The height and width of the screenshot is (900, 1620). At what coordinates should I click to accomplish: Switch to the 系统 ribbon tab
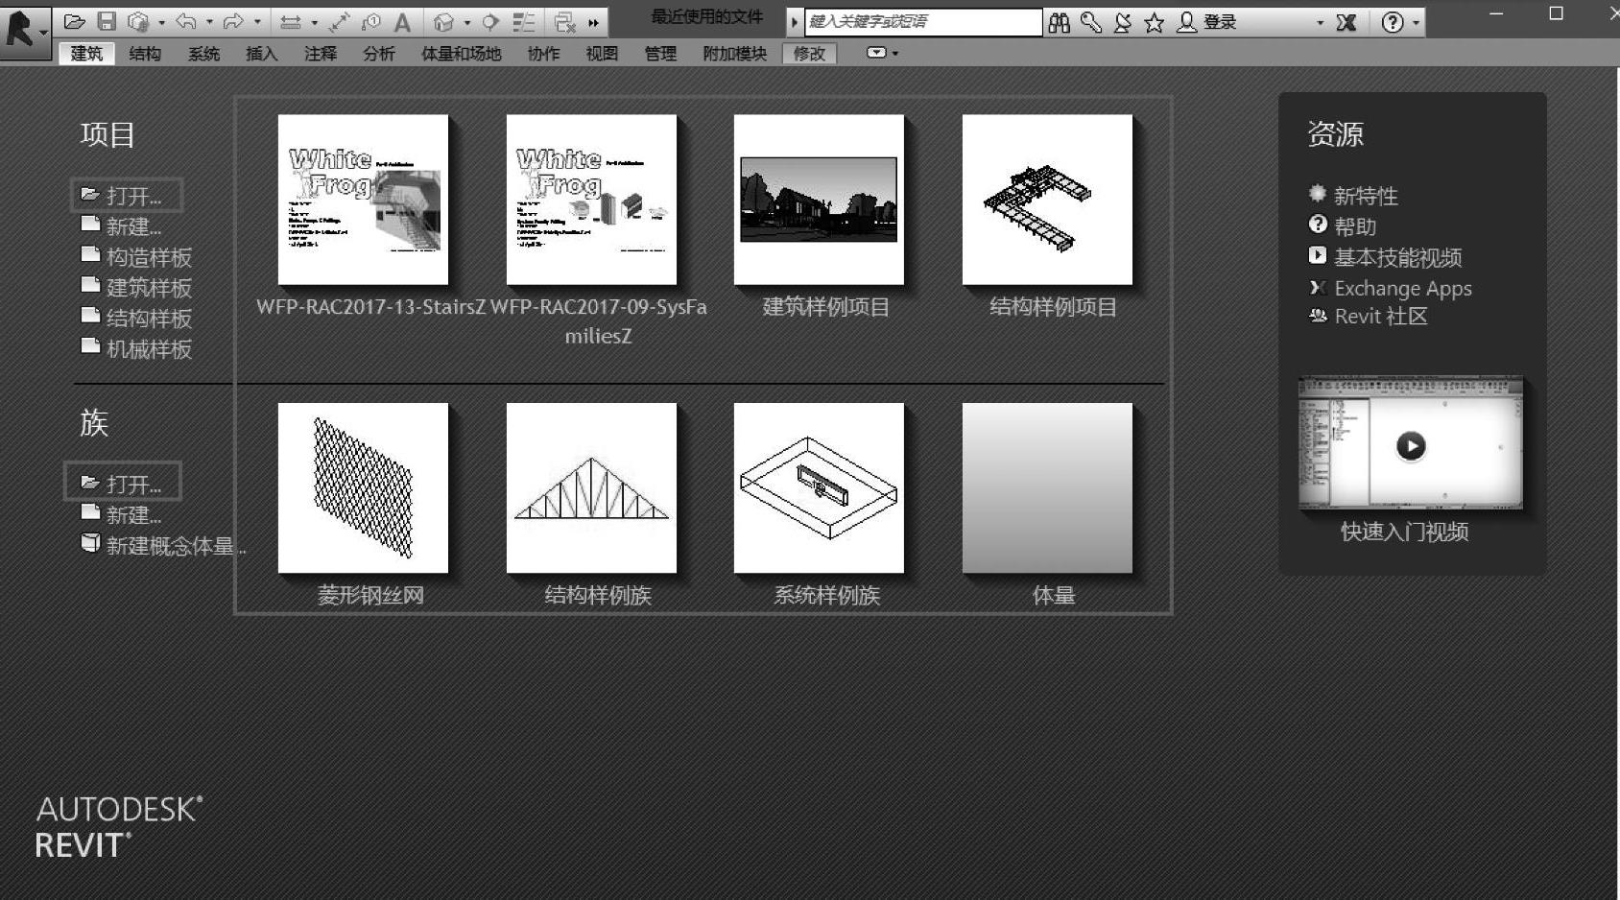tap(203, 54)
